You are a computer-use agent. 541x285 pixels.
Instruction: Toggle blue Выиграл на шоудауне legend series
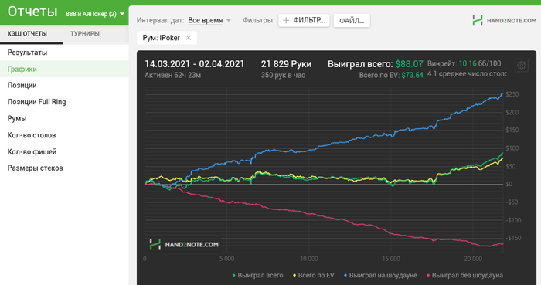(380, 276)
